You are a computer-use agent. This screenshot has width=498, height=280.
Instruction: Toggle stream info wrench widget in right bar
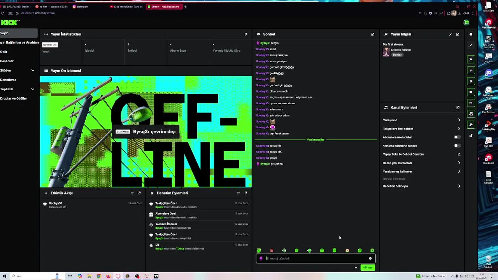pos(471,125)
